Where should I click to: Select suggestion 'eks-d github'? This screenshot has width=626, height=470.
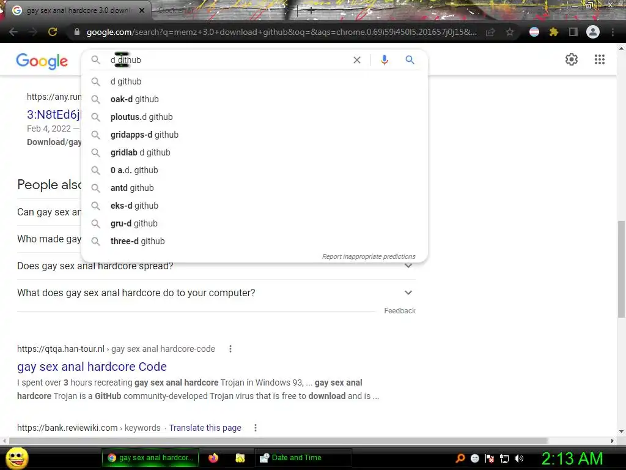254,206
